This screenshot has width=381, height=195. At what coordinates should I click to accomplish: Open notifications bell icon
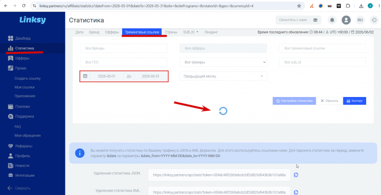coord(332,20)
